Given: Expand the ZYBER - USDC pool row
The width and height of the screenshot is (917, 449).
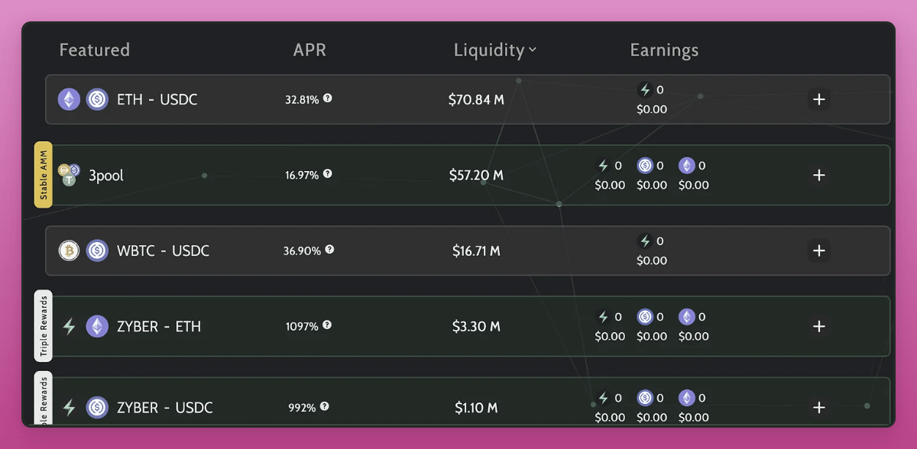Looking at the screenshot, I should (x=818, y=407).
